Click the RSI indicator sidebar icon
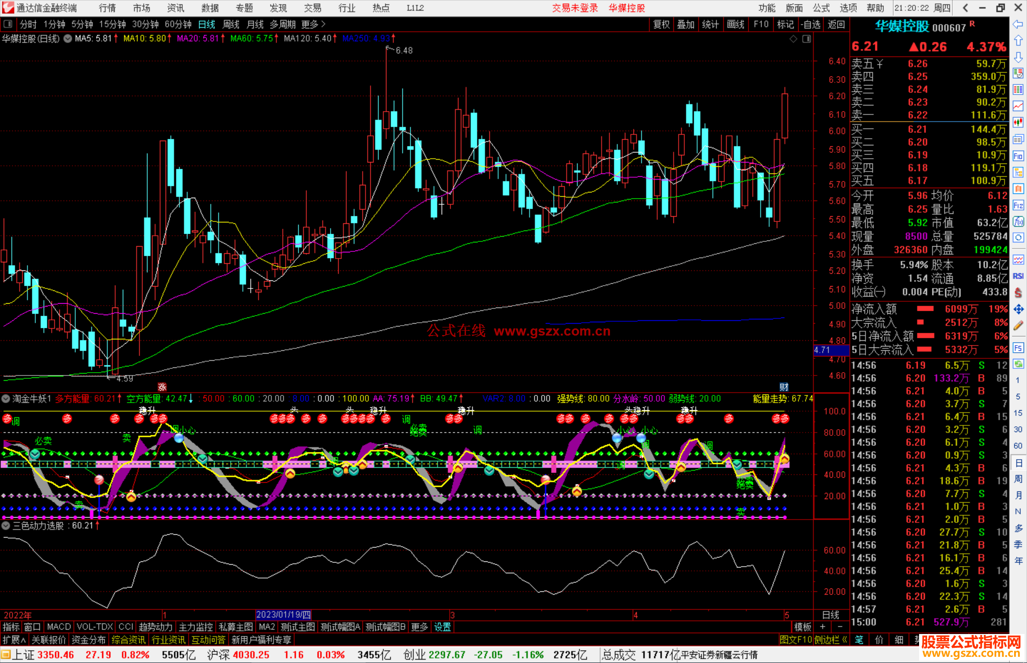Image resolution: width=1027 pixels, height=663 pixels. [x=1018, y=276]
